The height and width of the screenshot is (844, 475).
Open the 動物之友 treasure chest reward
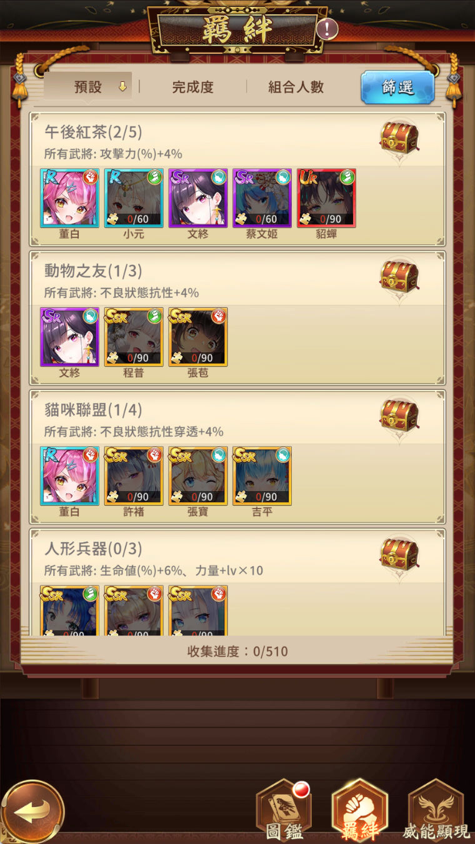point(399,277)
